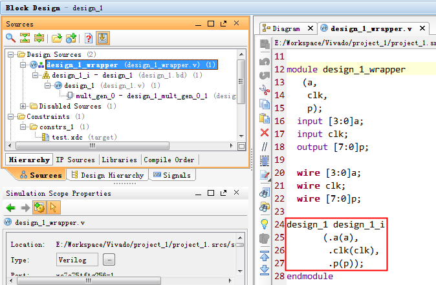Toggle the gear properties button in Simulation Scope

pyautogui.click(x=39, y=207)
